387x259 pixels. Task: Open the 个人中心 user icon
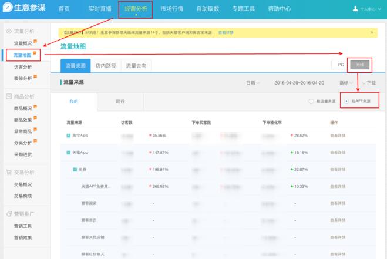(355, 9)
